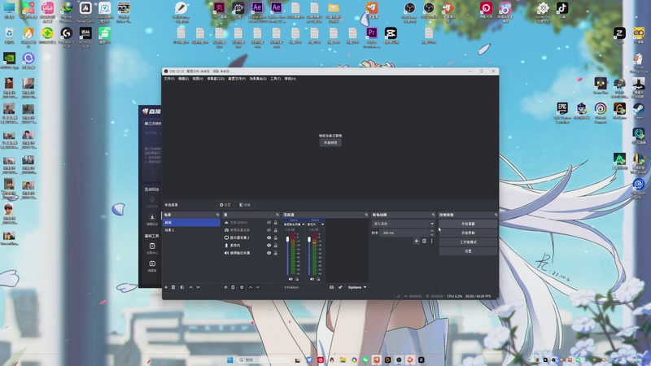Move the selected scene down
The width and height of the screenshot is (651, 366).
pos(198,287)
